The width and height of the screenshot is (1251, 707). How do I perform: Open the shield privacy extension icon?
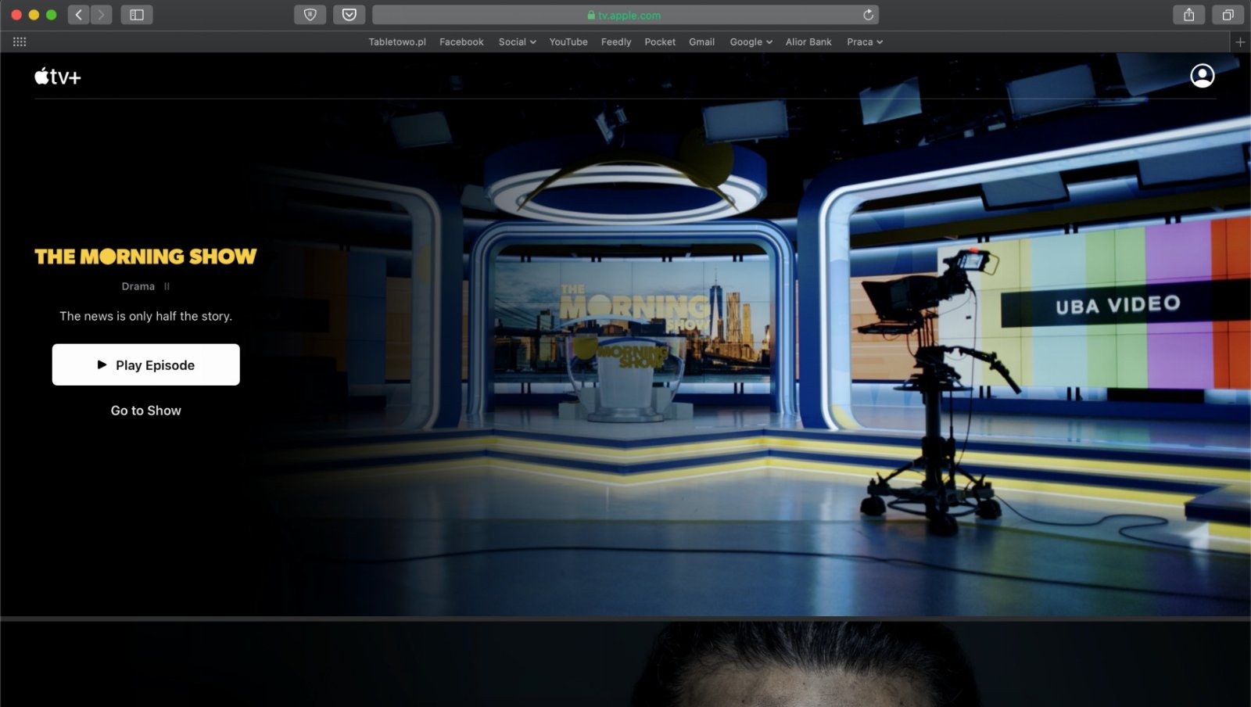click(x=310, y=15)
